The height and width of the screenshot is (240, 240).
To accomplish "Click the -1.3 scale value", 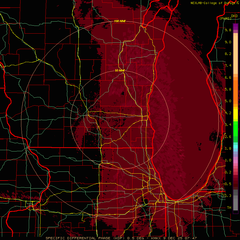I will 227,196.
